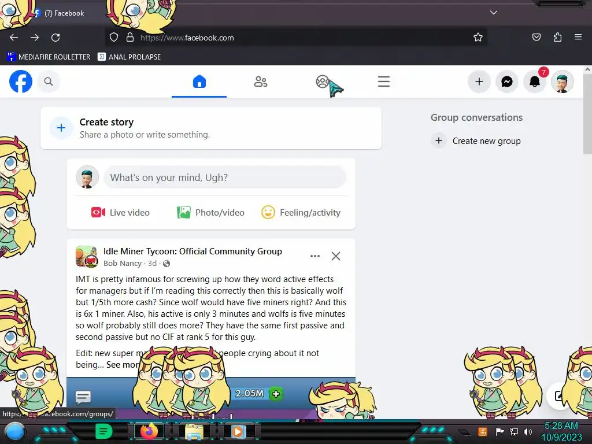This screenshot has height=444, width=592.
Task: Click the green chat app in taskbar
Action: coord(103,431)
